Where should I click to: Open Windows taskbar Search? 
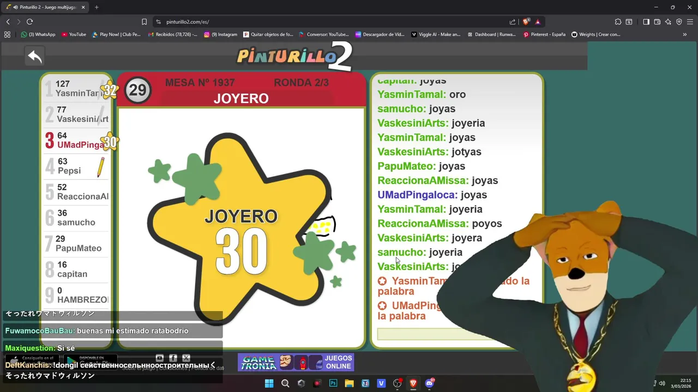[x=285, y=383]
